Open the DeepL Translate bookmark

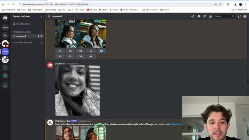130,10
